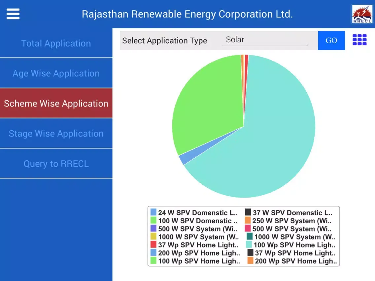
Task: Select the 'Select Application Type' label
Action: 164,41
